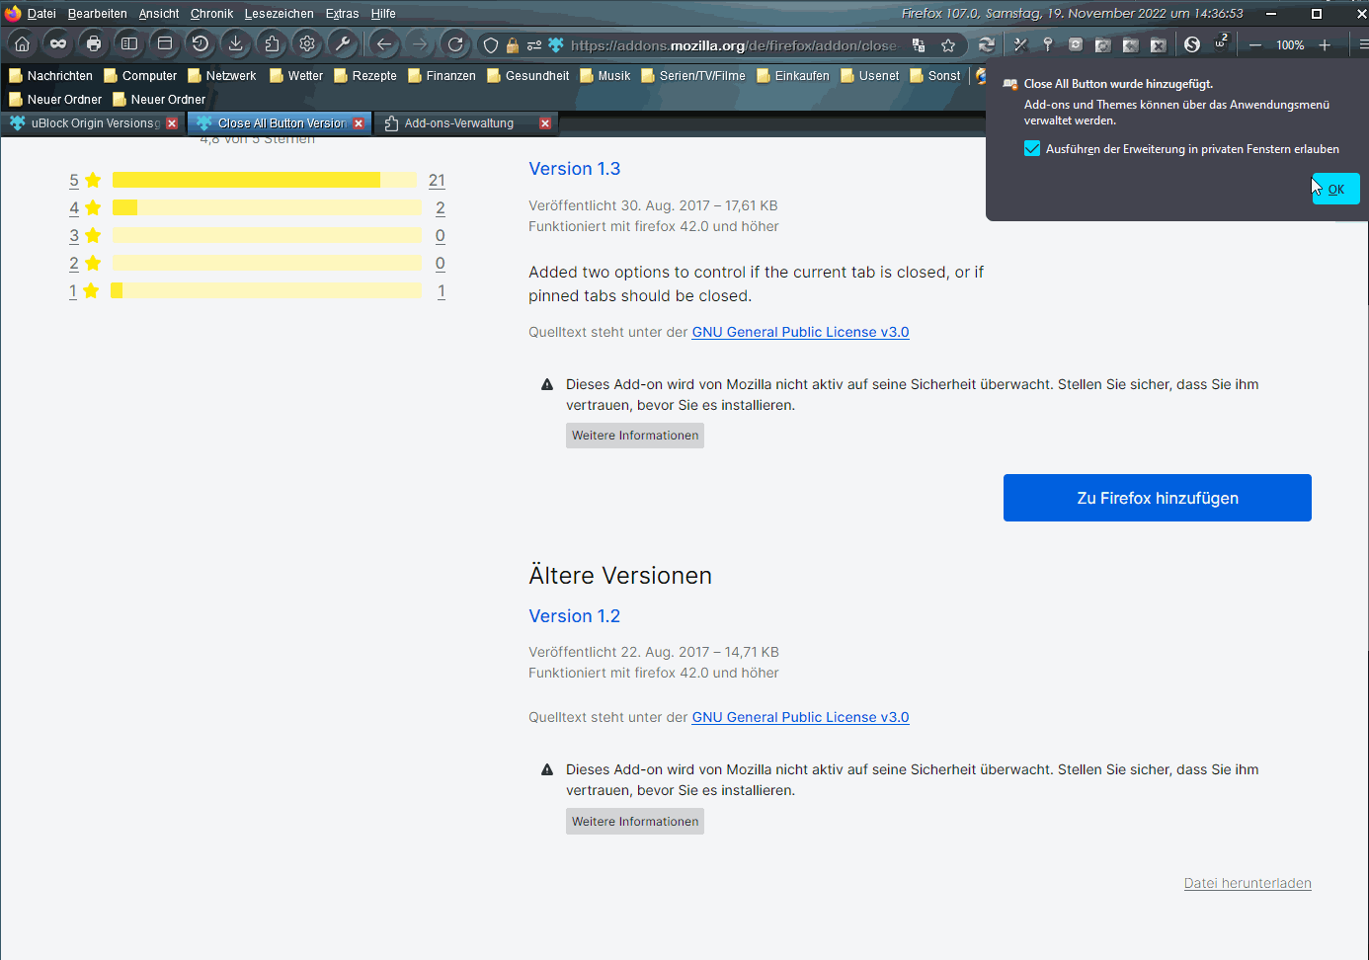Click the history clock icon
This screenshot has height=960, width=1369.
201,44
